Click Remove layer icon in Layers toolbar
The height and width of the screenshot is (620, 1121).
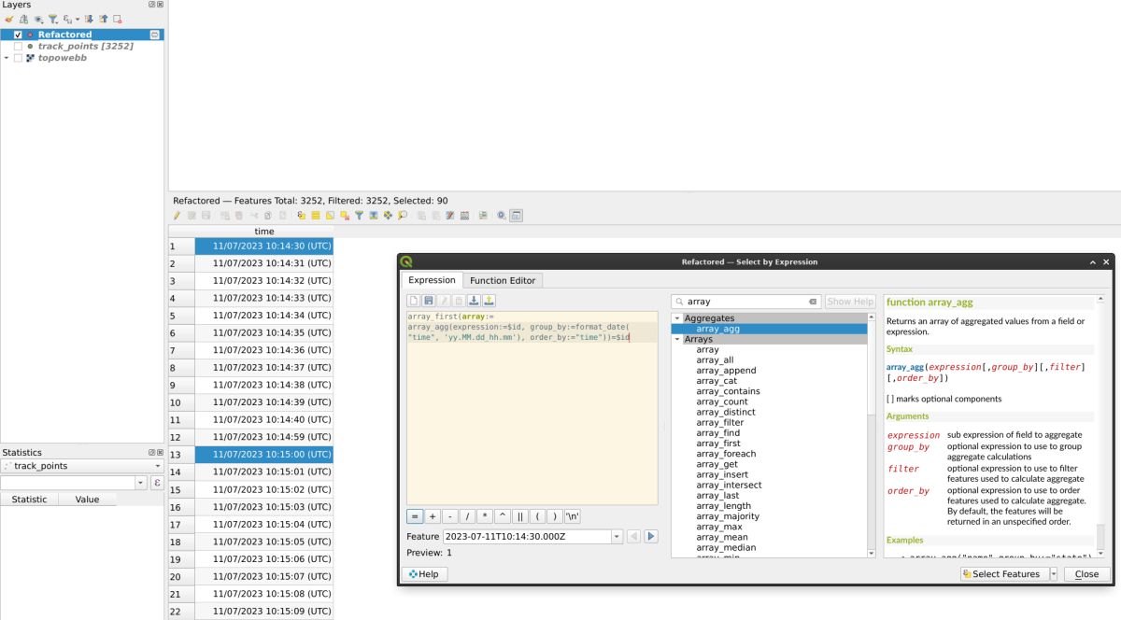(117, 19)
